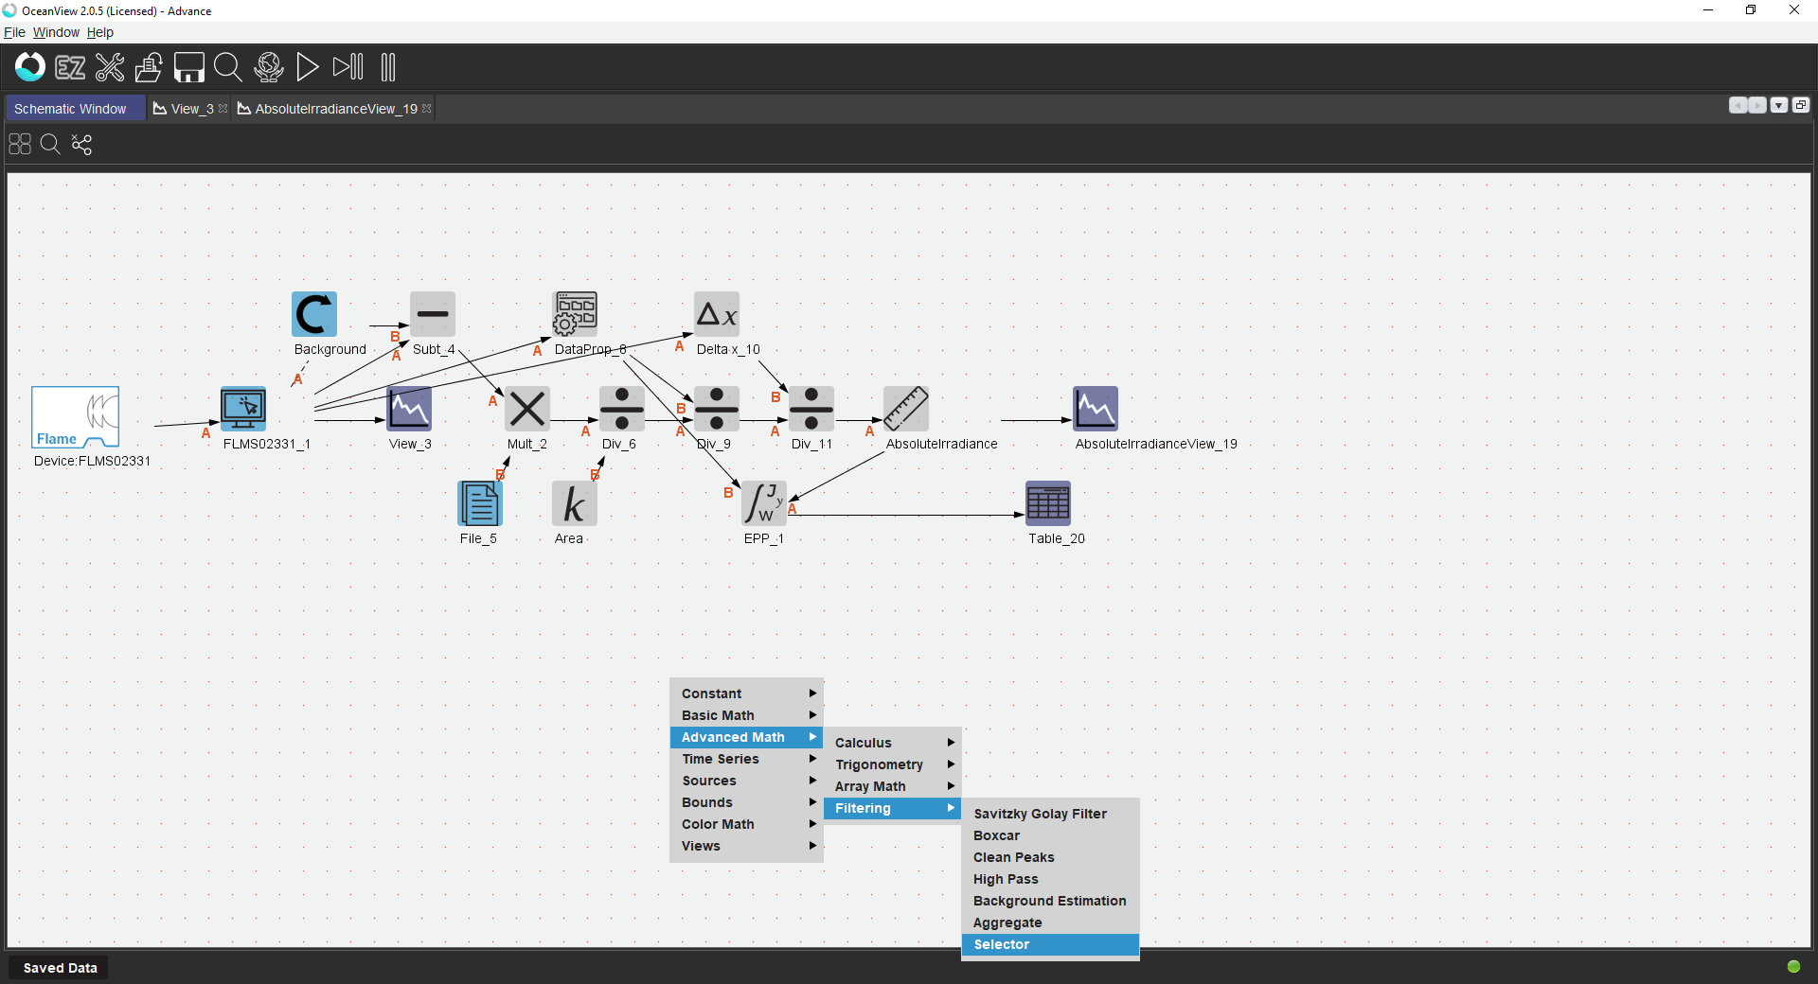Click the Background node icon in schematic
Viewport: 1818px width, 984px height.
[x=314, y=314]
